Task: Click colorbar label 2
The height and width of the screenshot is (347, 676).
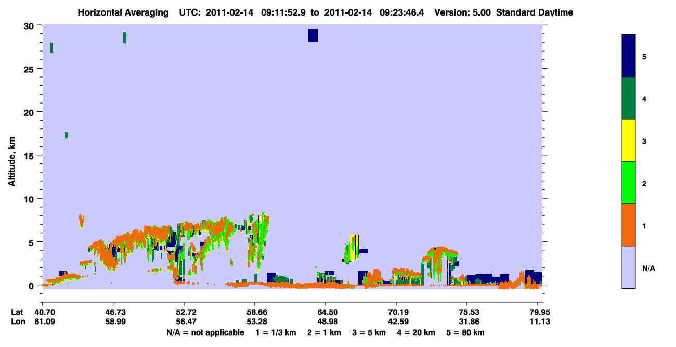Action: 644,183
